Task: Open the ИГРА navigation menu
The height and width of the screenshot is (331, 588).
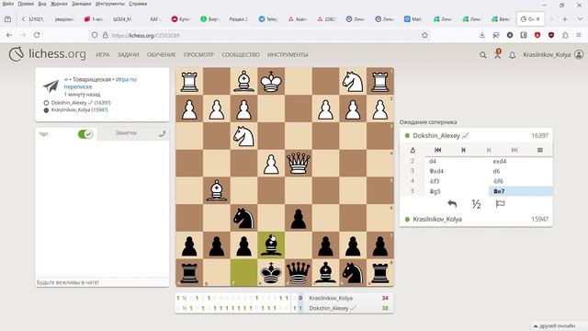Action: tap(103, 55)
